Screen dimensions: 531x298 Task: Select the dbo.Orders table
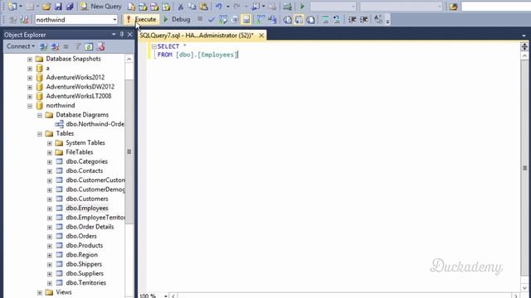(x=81, y=236)
